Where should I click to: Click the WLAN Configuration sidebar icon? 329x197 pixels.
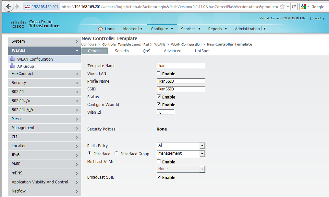click(12, 58)
